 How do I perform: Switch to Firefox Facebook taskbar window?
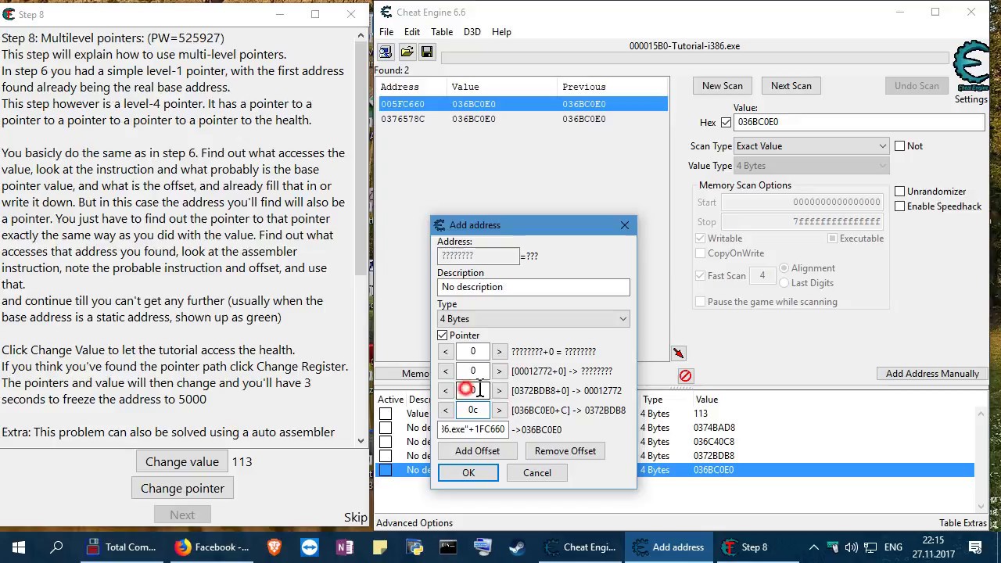click(212, 547)
